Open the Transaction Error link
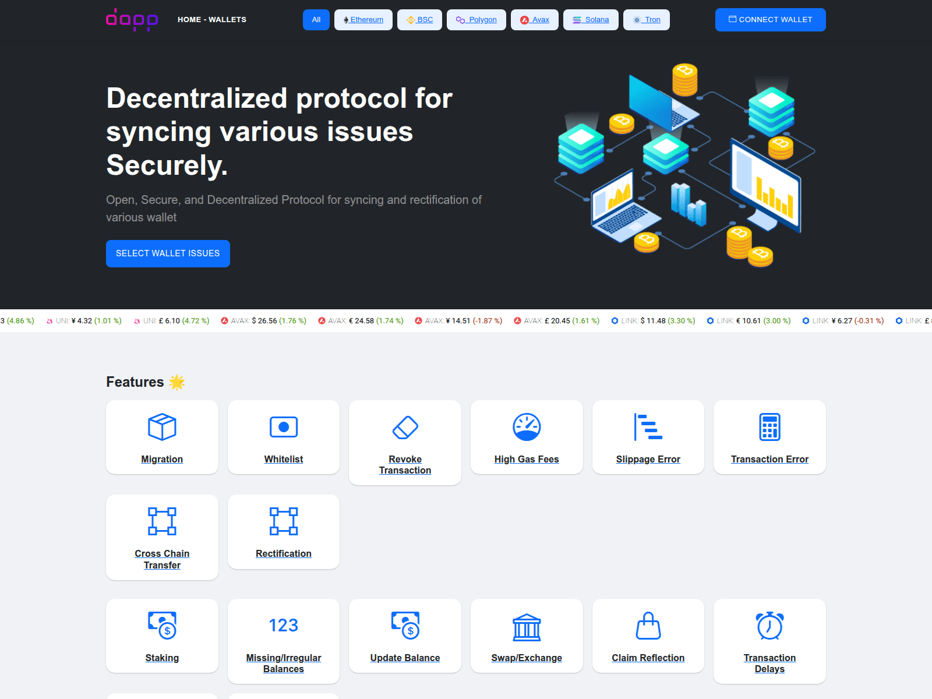Screen dimensions: 932x699 pos(770,460)
